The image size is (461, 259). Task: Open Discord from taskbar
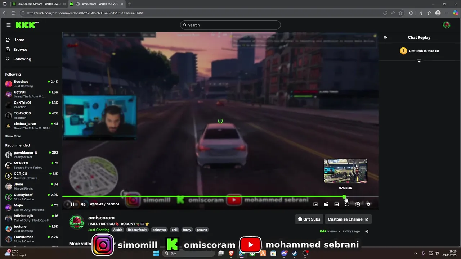[x=284, y=254]
